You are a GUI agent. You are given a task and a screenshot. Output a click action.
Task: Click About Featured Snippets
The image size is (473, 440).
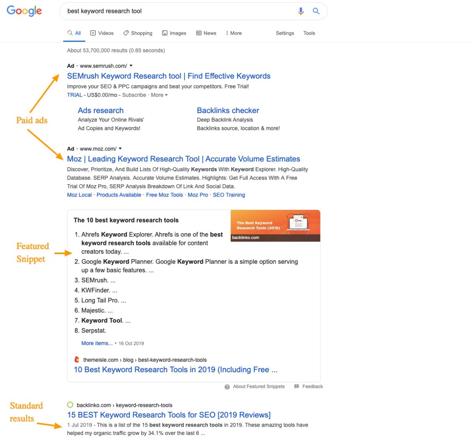[x=259, y=386]
